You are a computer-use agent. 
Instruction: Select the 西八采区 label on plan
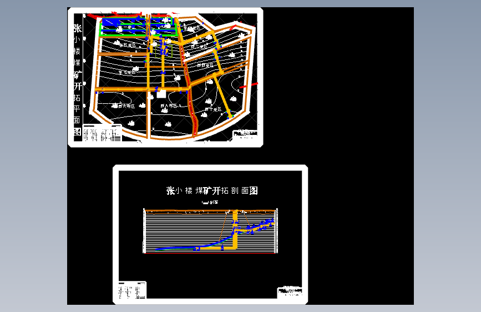click(x=169, y=105)
